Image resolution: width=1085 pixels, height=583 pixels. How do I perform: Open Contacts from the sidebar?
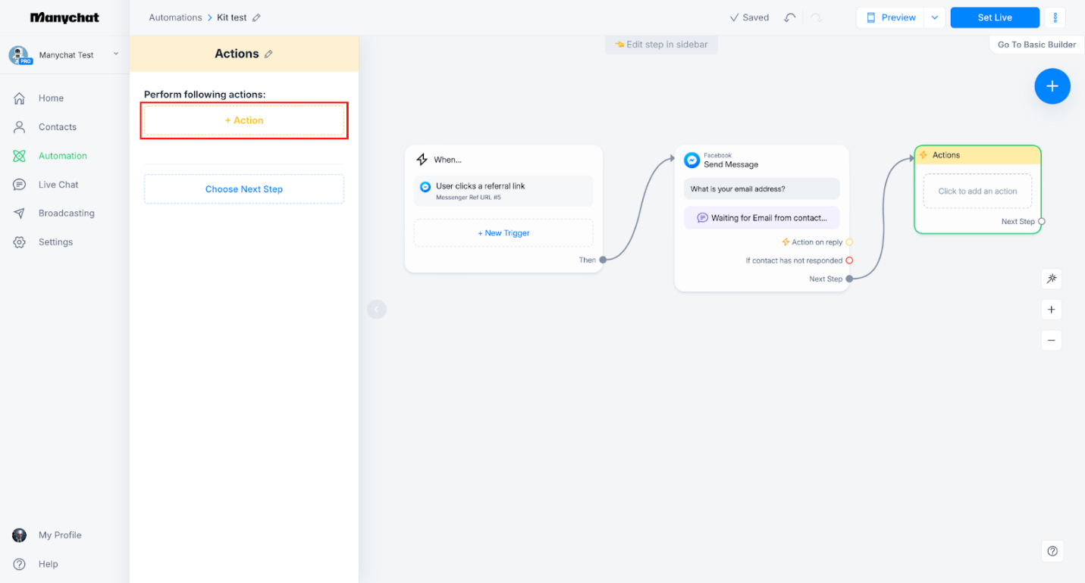tap(57, 126)
